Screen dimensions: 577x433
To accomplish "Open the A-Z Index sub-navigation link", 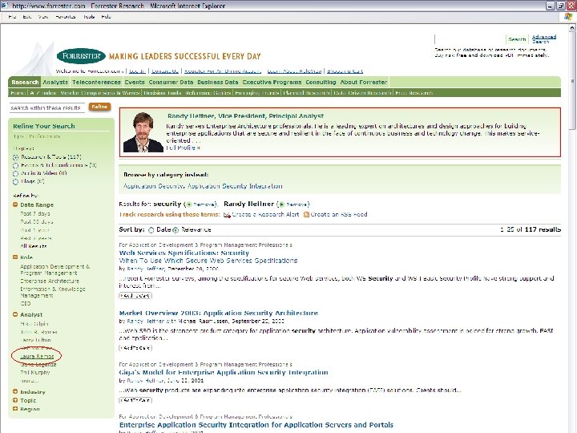I will 43,93.
